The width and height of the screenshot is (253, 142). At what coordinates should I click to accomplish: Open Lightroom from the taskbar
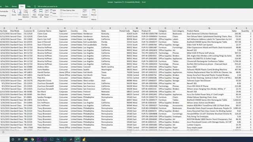tap(52, 139)
